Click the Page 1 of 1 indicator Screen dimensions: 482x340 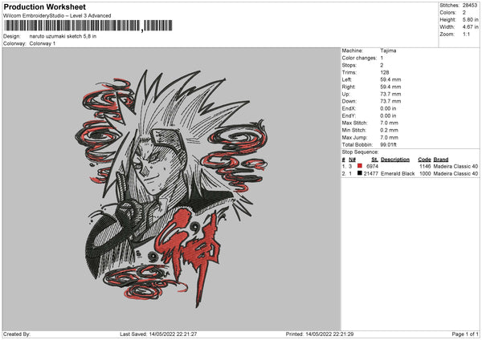465,334
